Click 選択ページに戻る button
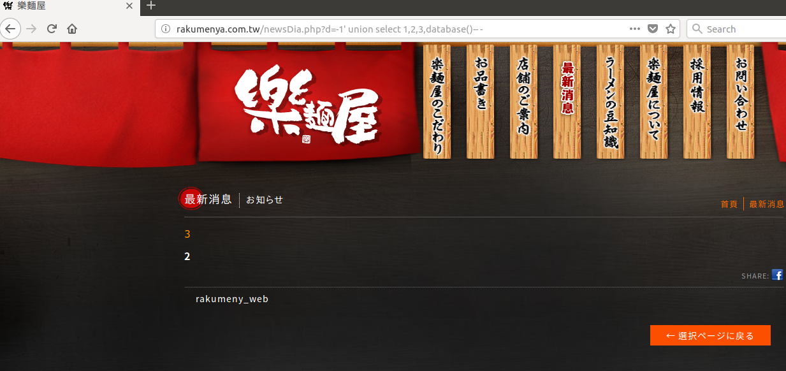The height and width of the screenshot is (371, 786). (710, 335)
